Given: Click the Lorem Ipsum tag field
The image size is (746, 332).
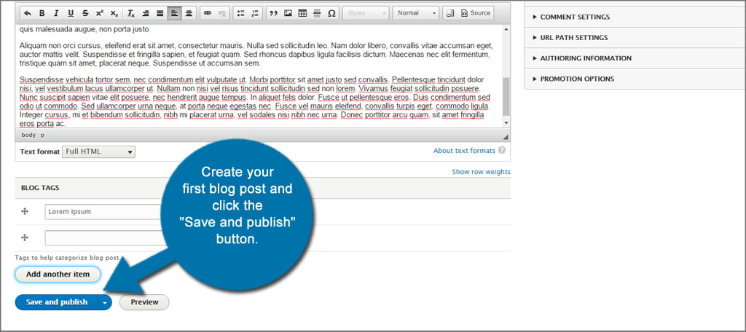Looking at the screenshot, I should point(105,212).
